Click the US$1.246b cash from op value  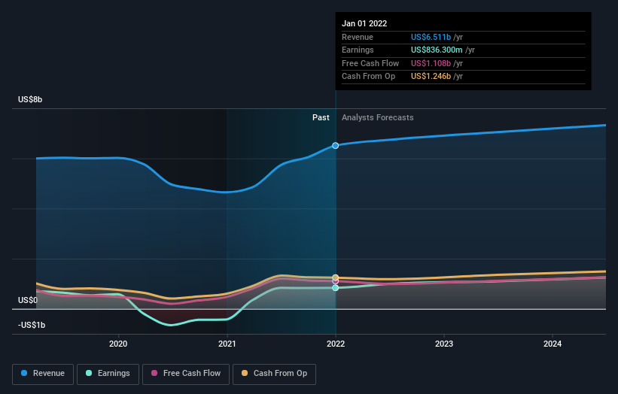coord(431,77)
